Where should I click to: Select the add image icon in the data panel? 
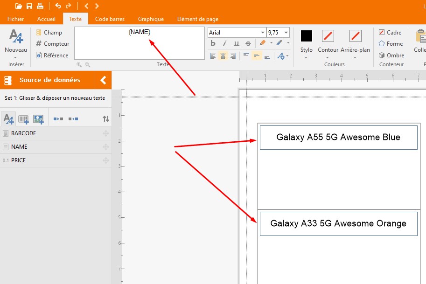point(38,119)
